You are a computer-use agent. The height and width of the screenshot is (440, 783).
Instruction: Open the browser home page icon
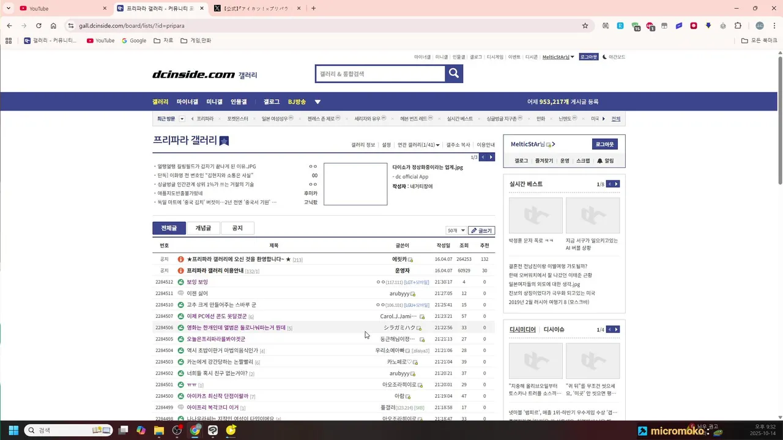(x=53, y=26)
